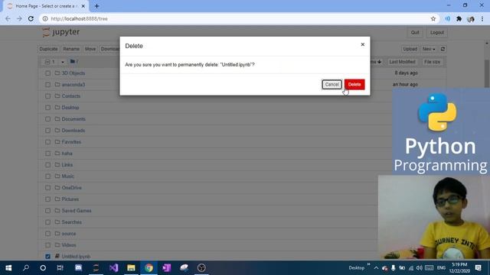
Task: Reload the page in Chrome
Action: [x=31, y=18]
